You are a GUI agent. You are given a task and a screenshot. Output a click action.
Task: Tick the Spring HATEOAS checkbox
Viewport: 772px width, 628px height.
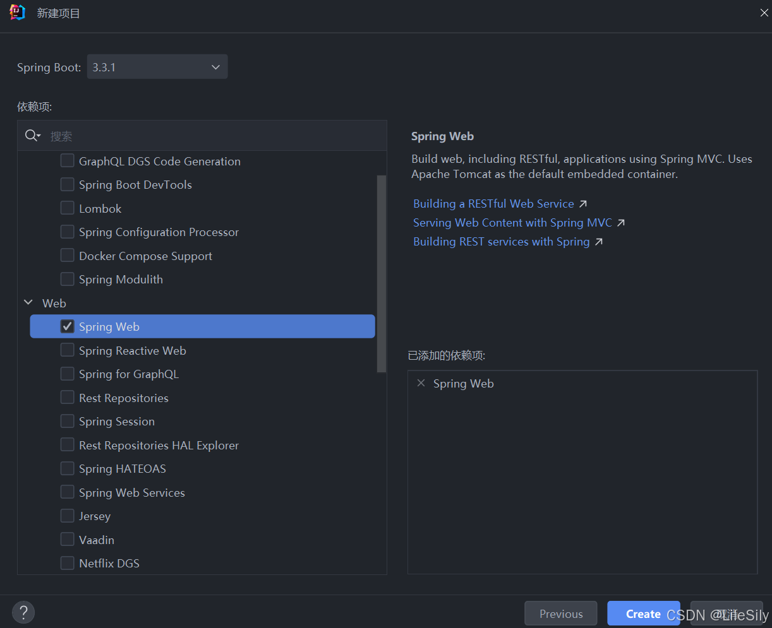tap(67, 468)
